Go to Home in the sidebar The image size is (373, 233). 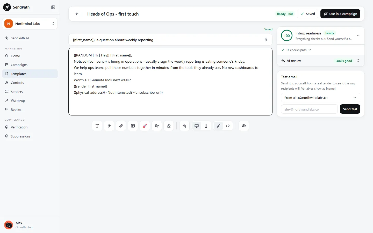(30, 56)
